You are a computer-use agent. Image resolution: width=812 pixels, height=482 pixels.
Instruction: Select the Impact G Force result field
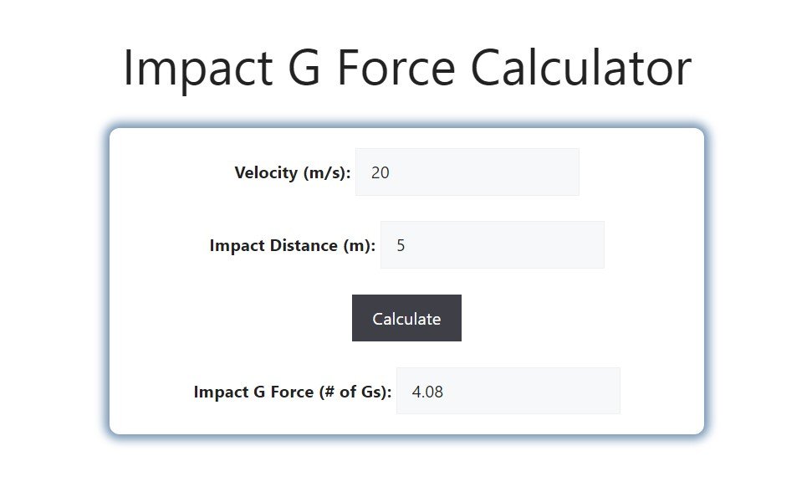click(508, 391)
